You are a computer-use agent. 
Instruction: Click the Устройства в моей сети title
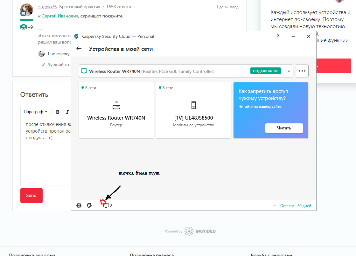click(121, 49)
